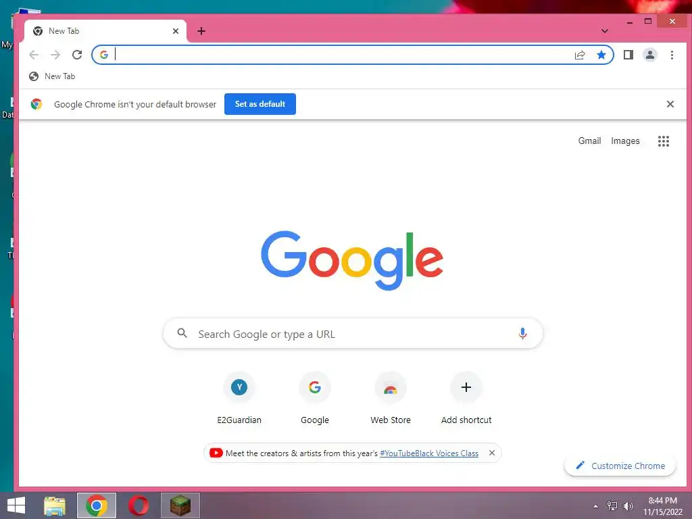This screenshot has width=692, height=519.
Task: Launch Opera from the taskbar
Action: (x=139, y=505)
